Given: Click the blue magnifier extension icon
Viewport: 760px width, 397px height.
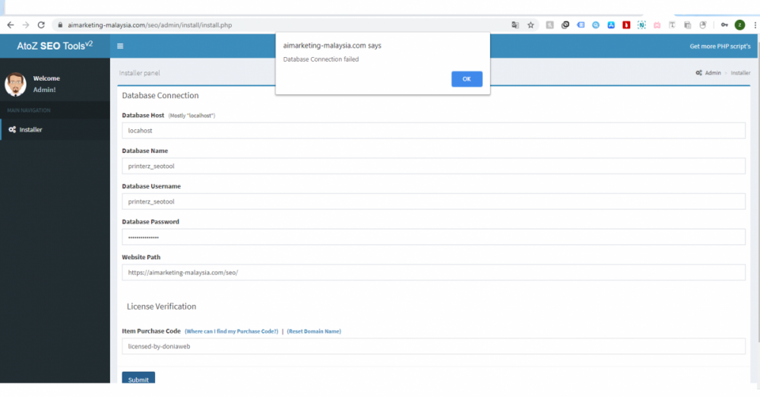Looking at the screenshot, I should tap(596, 25).
